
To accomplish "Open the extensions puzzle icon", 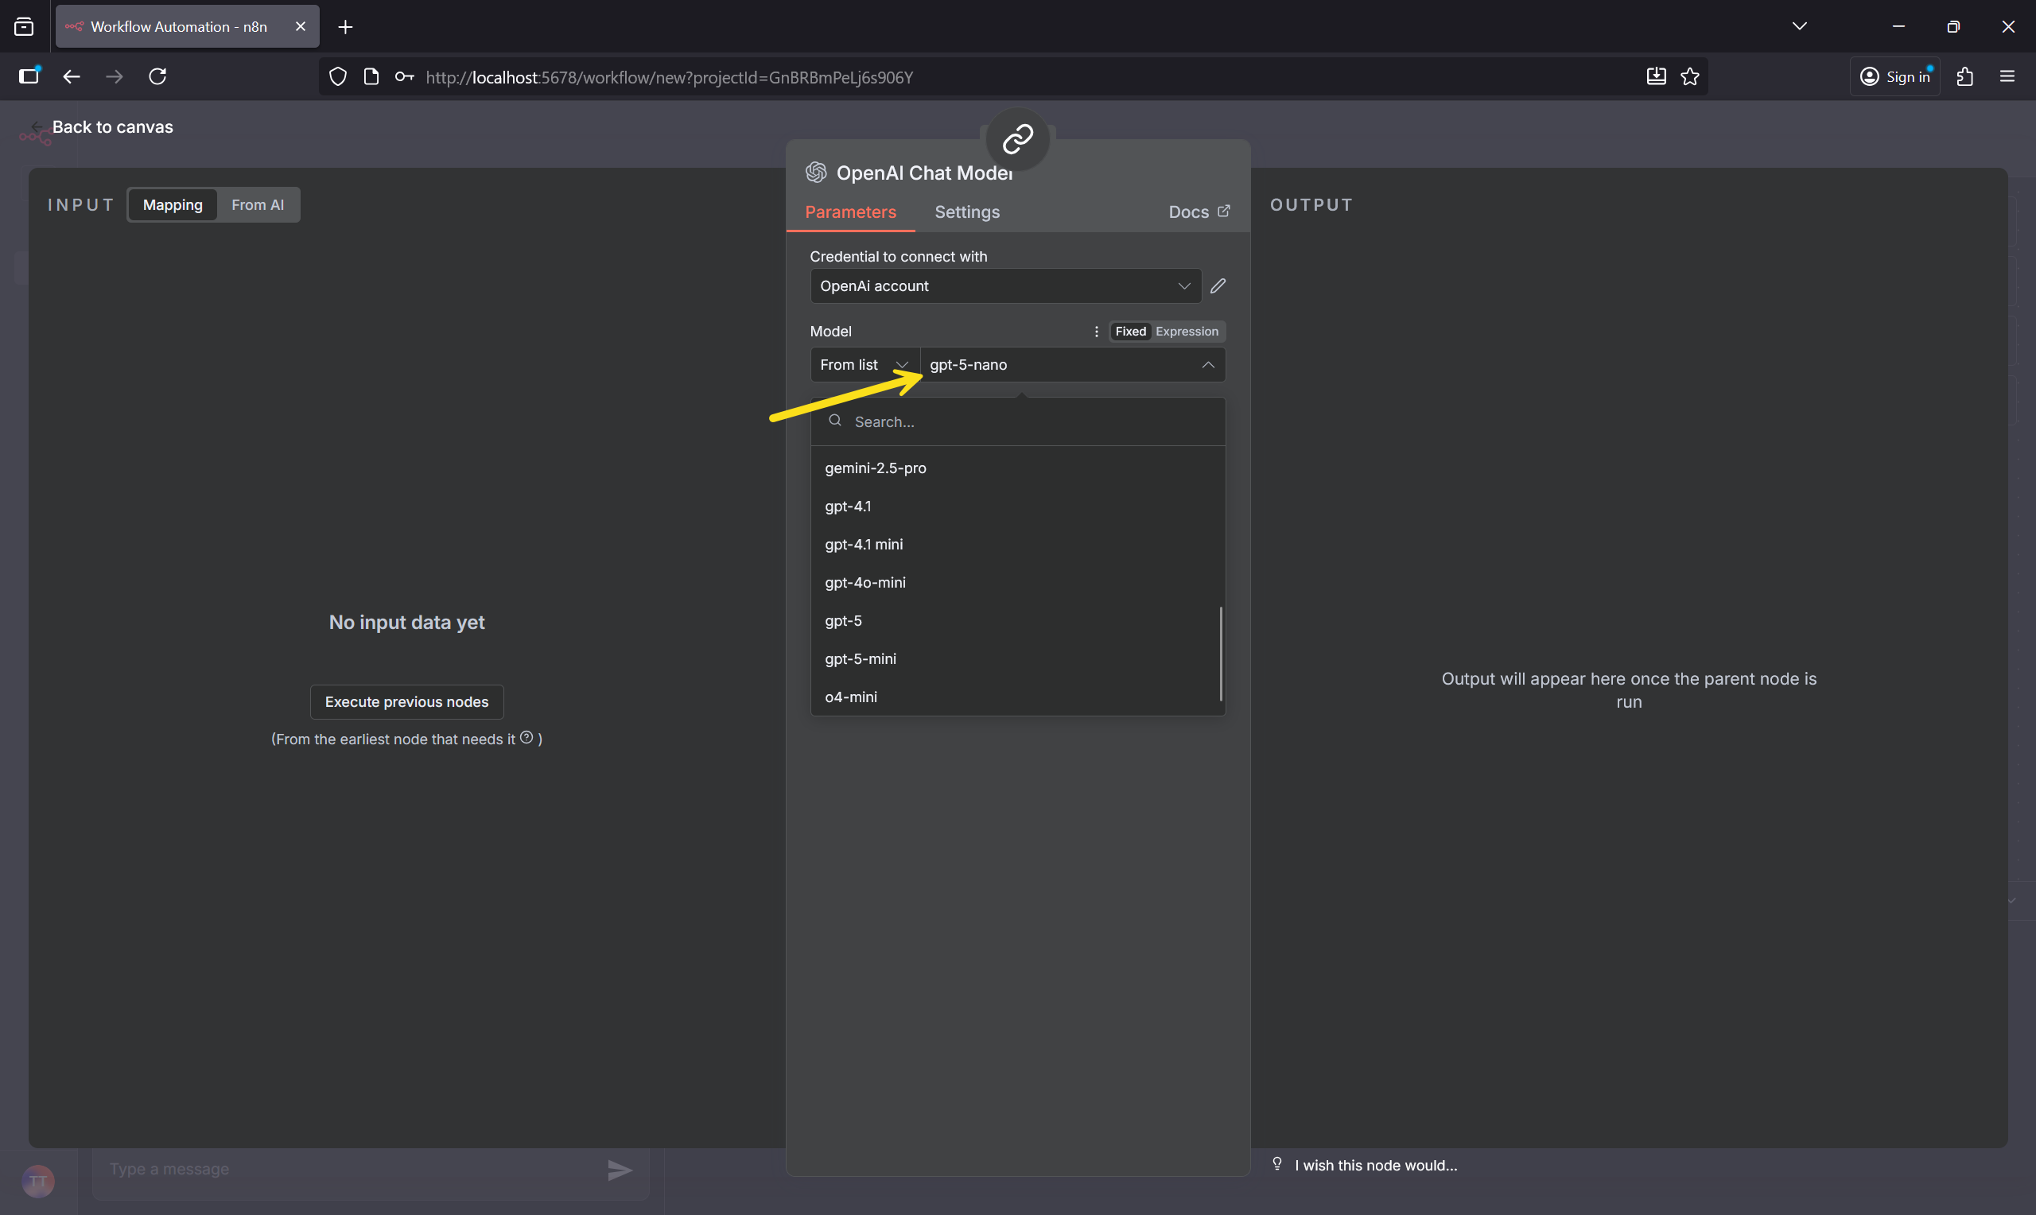I will pyautogui.click(x=1964, y=76).
